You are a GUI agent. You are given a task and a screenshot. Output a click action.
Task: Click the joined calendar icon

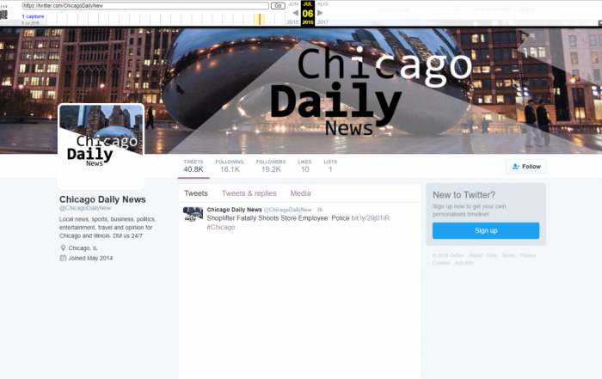[63, 258]
